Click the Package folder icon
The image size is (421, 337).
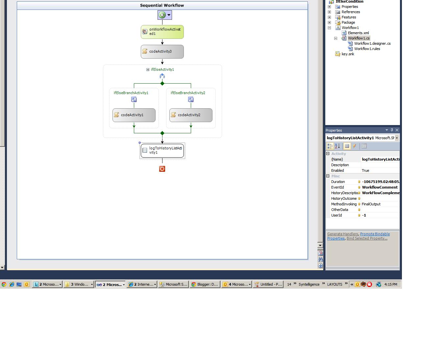click(337, 22)
